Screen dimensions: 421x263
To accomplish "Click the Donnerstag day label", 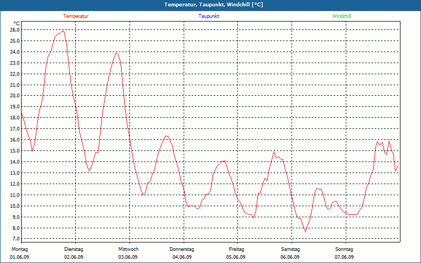I will click(x=182, y=249).
